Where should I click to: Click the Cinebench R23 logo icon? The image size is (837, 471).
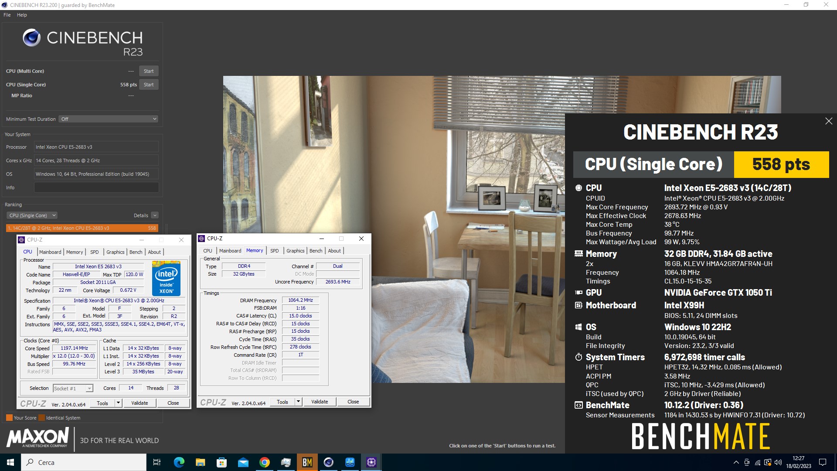point(31,38)
